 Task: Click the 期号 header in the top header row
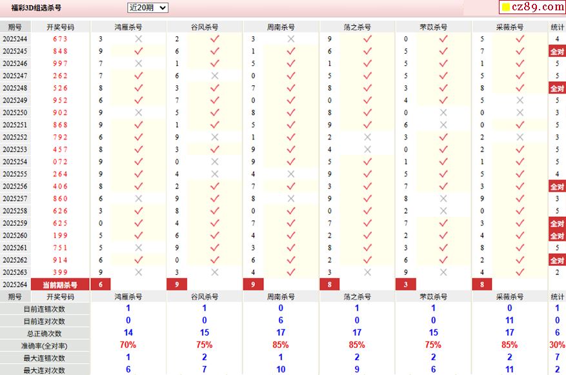click(15, 27)
